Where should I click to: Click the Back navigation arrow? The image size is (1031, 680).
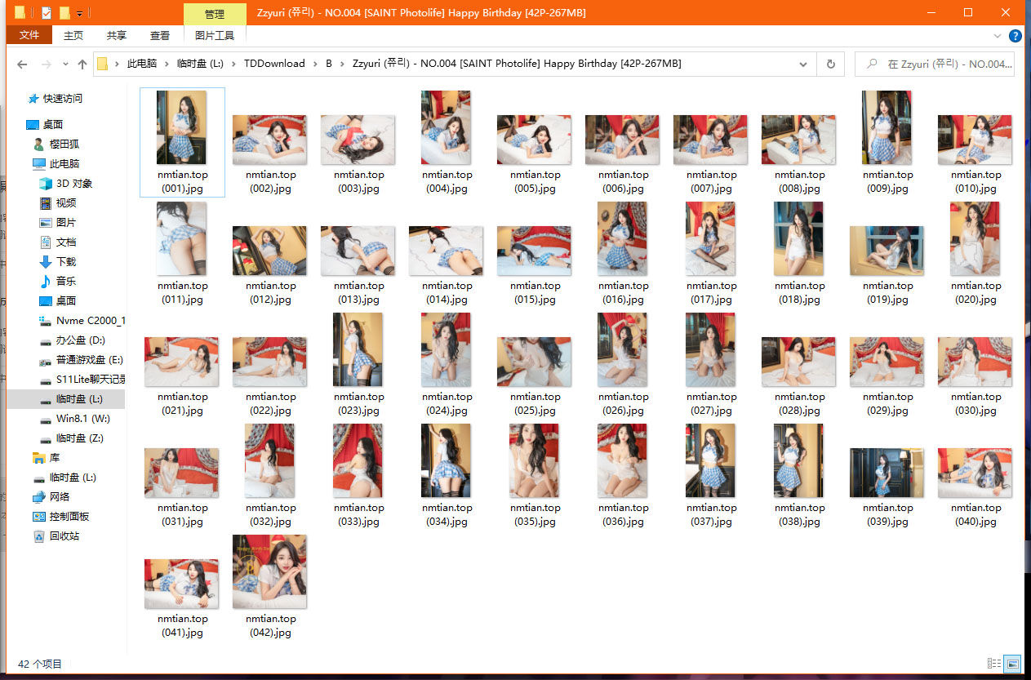(22, 64)
